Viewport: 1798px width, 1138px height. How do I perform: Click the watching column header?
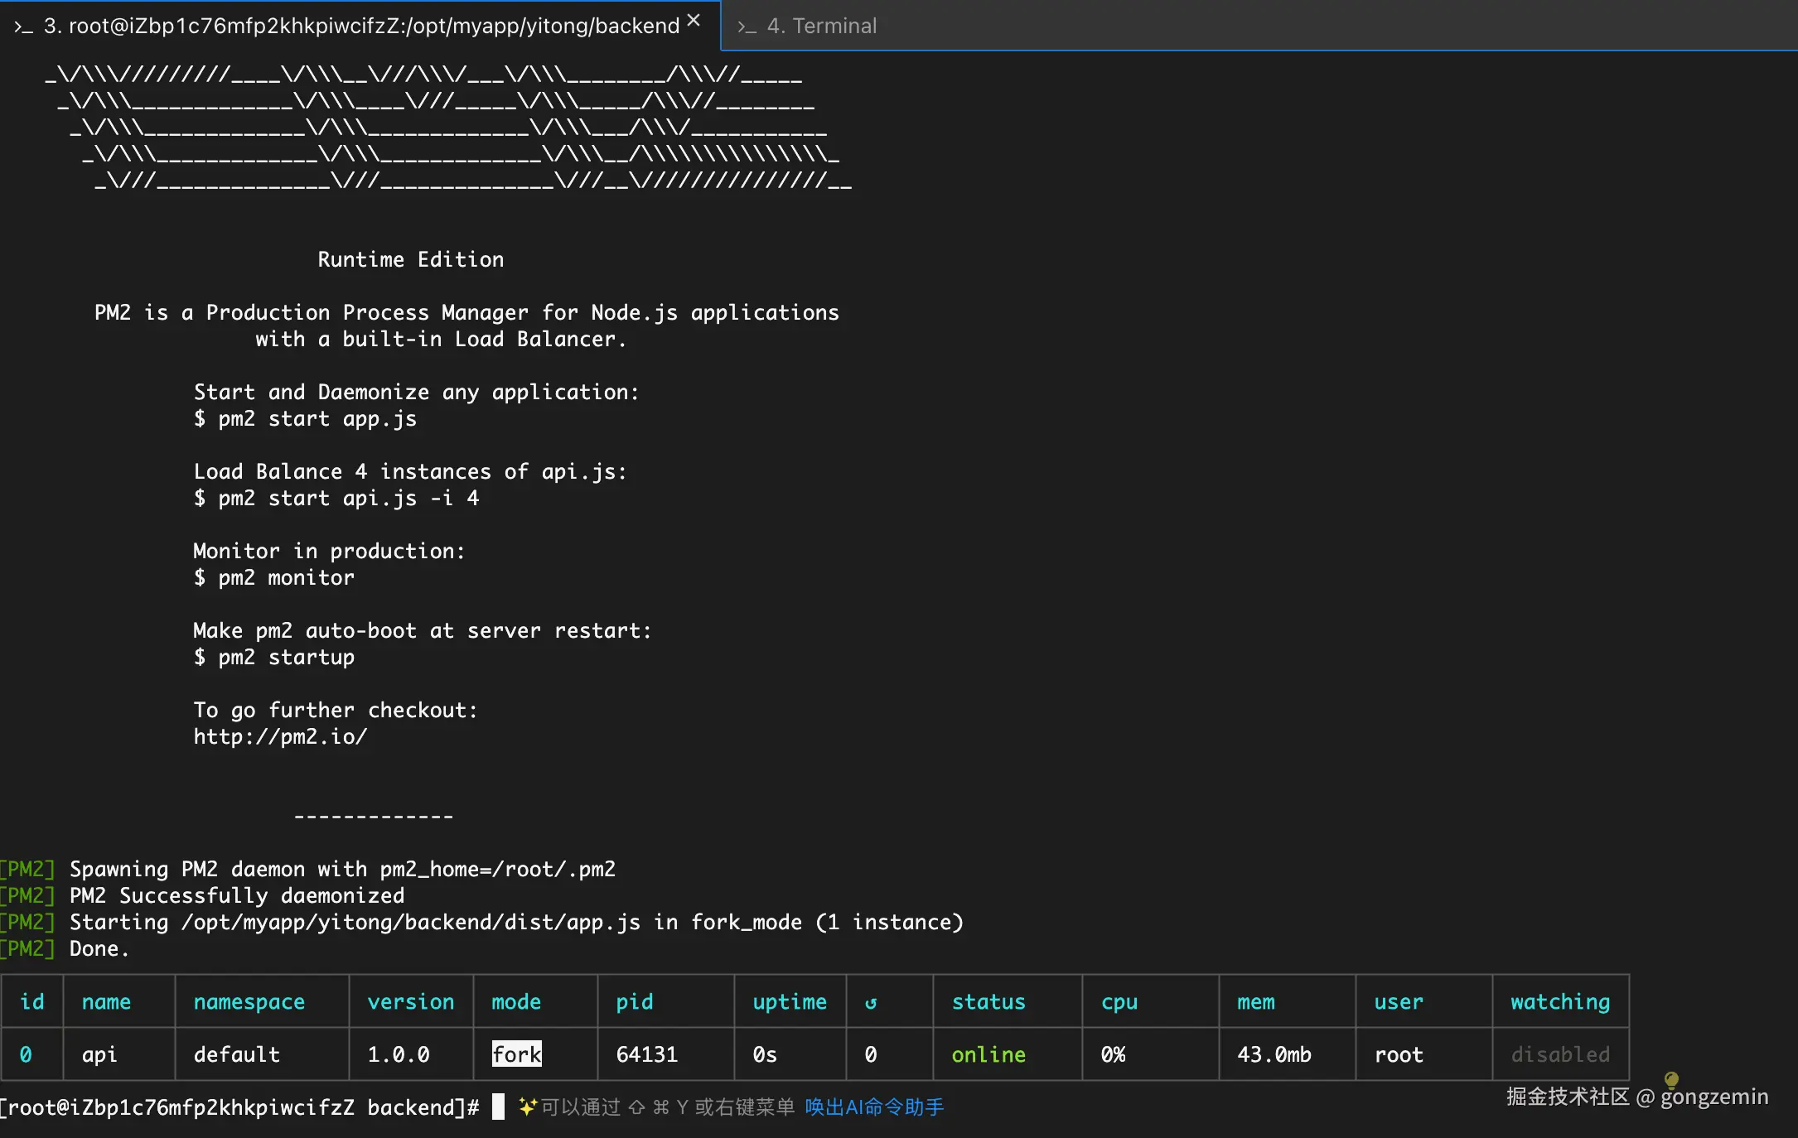1559,1002
